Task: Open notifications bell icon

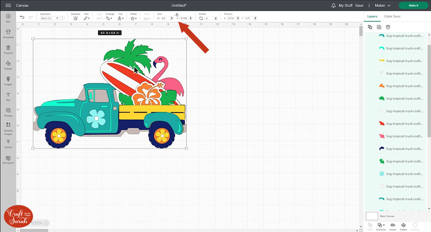Action: pos(333,5)
